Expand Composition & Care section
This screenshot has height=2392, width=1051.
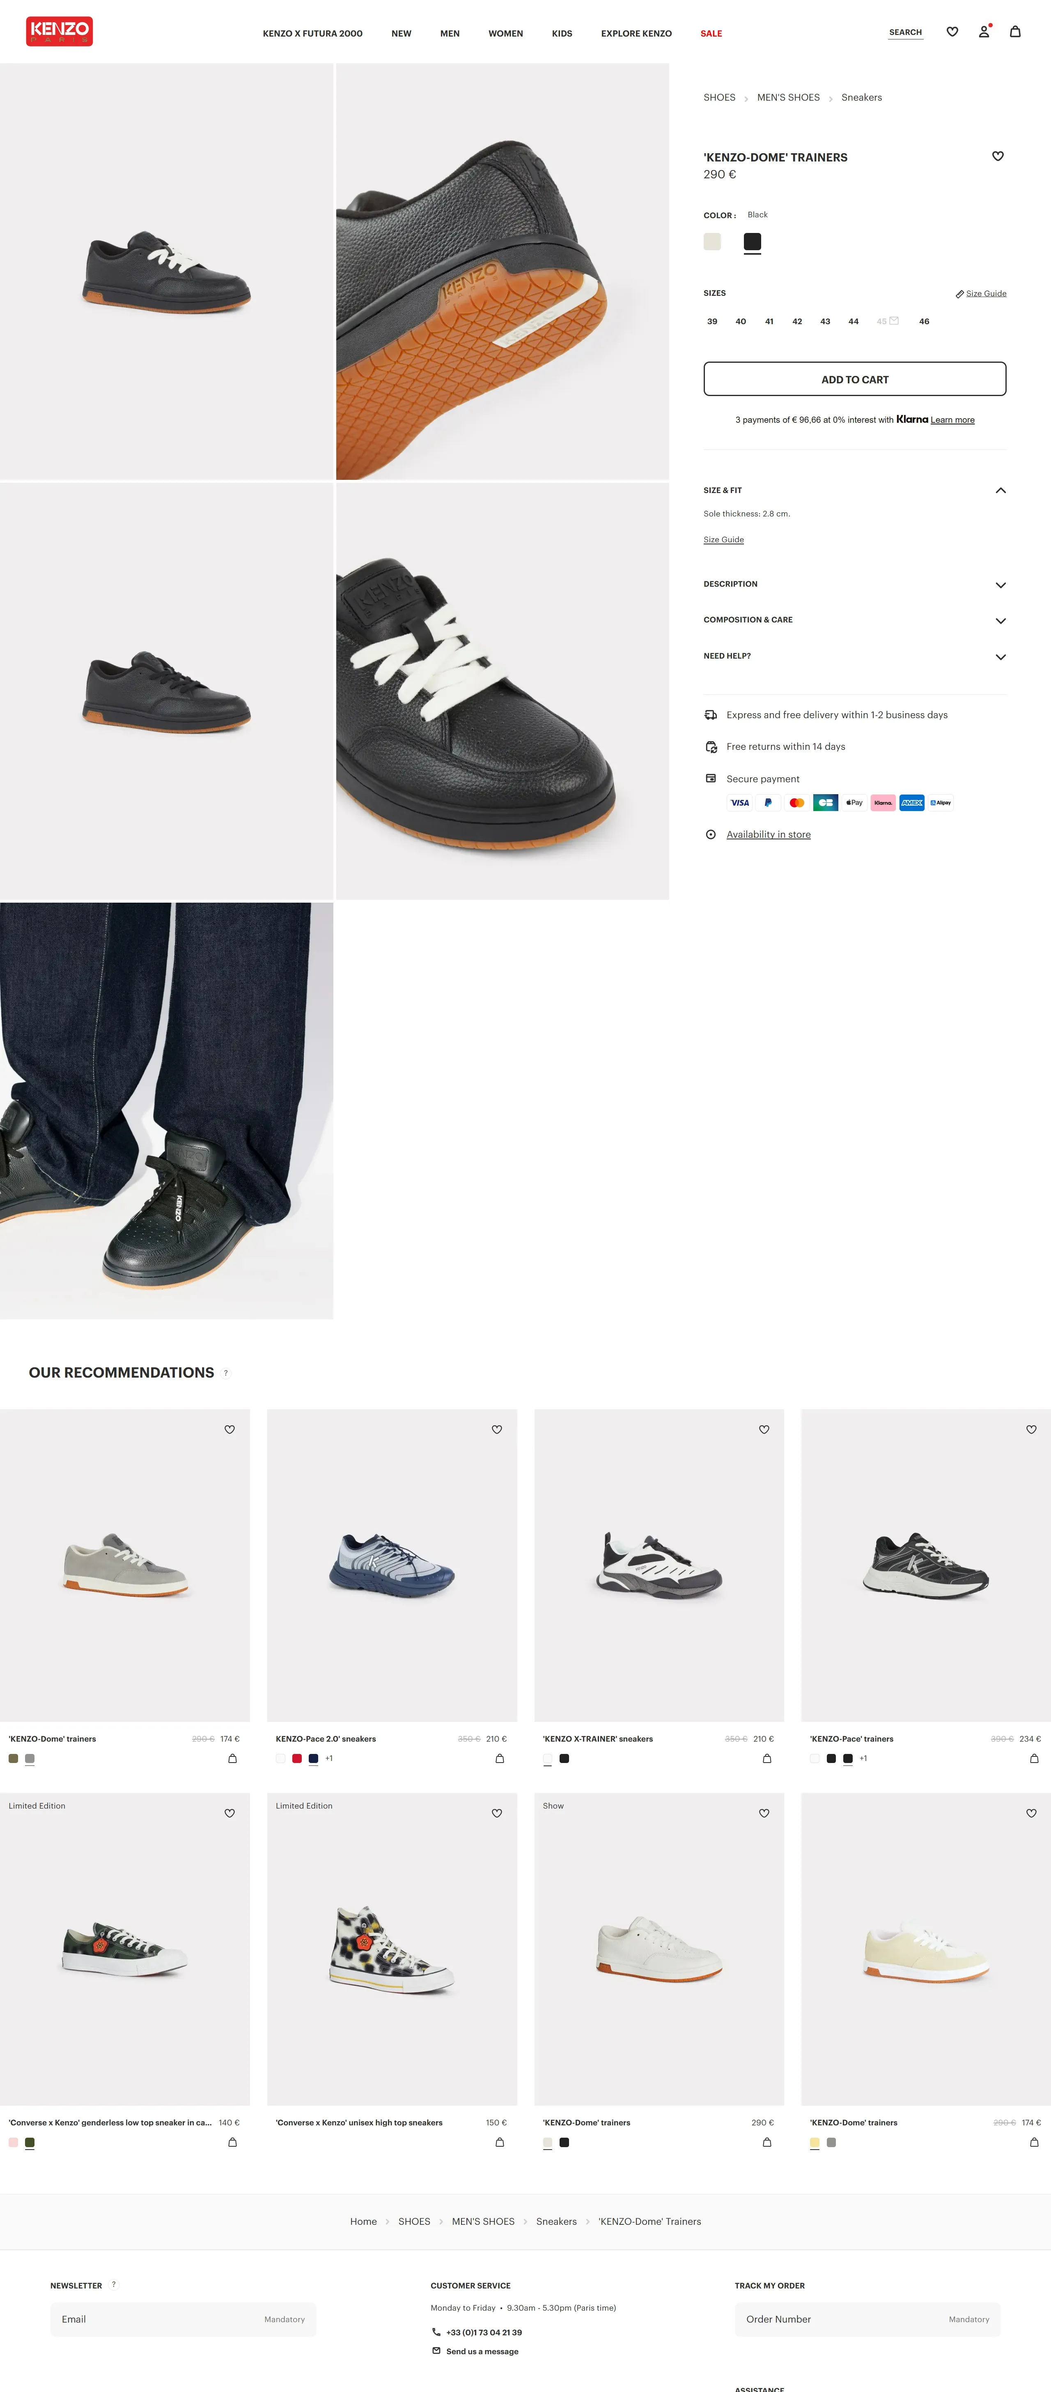[854, 619]
